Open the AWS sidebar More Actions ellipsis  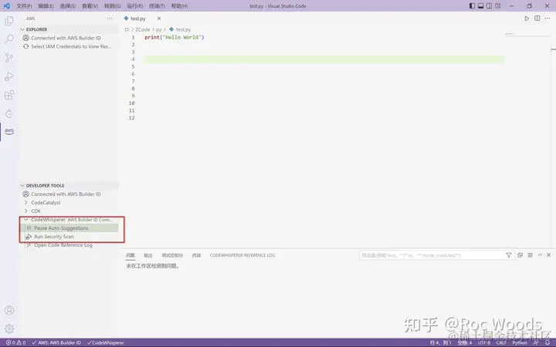(x=110, y=19)
